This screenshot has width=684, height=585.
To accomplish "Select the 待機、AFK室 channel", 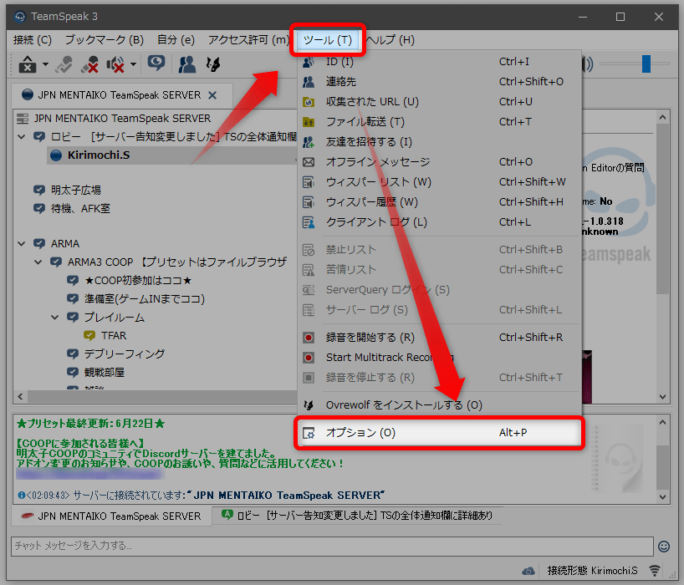I will point(80,208).
